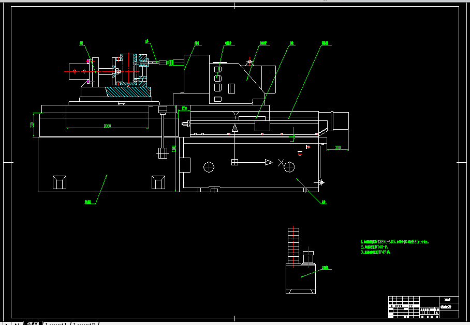Open the Layout1 tab
470x325 pixels.
click(x=56, y=323)
